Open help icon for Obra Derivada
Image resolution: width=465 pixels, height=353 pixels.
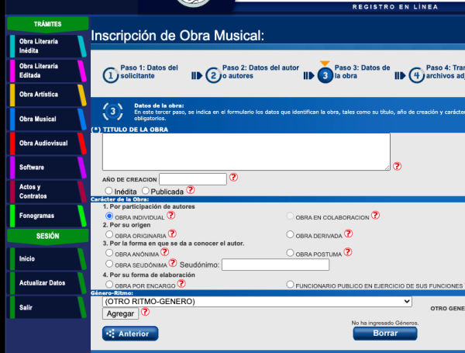pos(349,234)
